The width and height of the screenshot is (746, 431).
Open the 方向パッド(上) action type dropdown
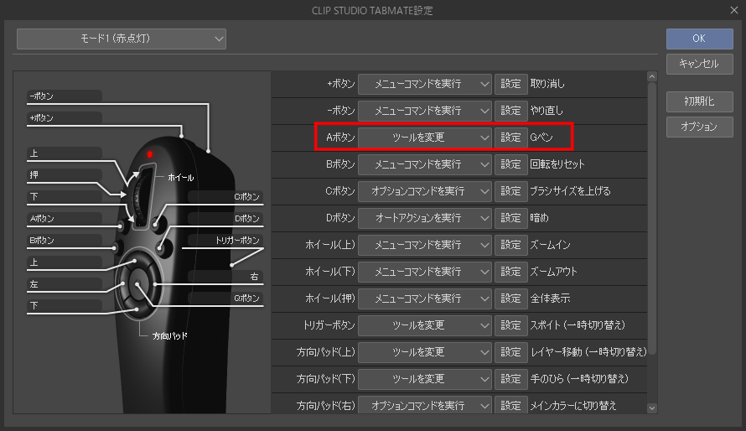point(425,352)
